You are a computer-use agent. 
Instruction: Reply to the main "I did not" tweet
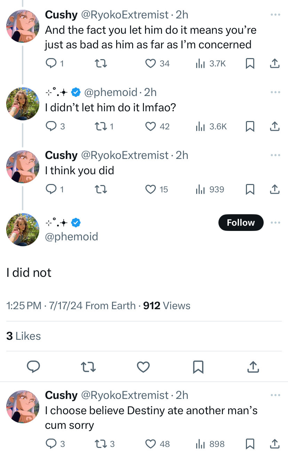click(33, 367)
